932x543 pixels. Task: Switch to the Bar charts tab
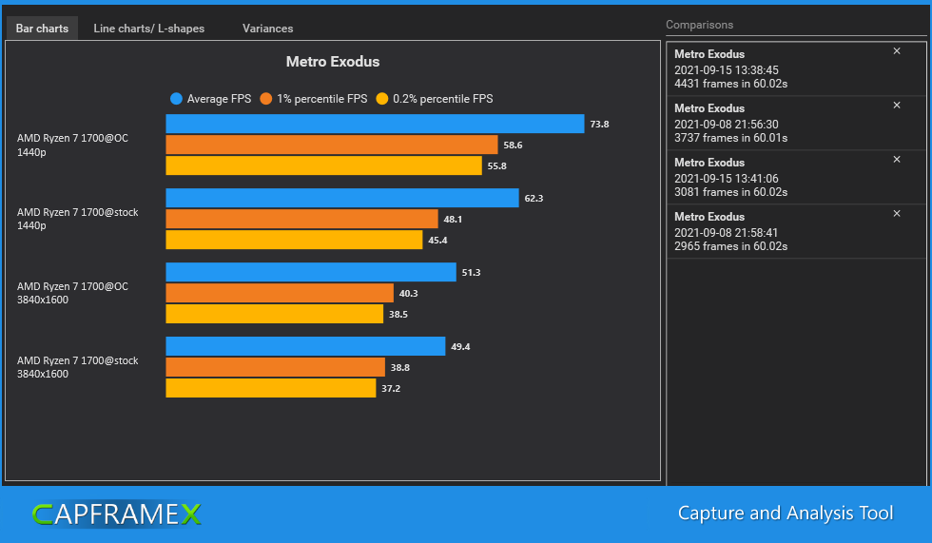pos(42,29)
